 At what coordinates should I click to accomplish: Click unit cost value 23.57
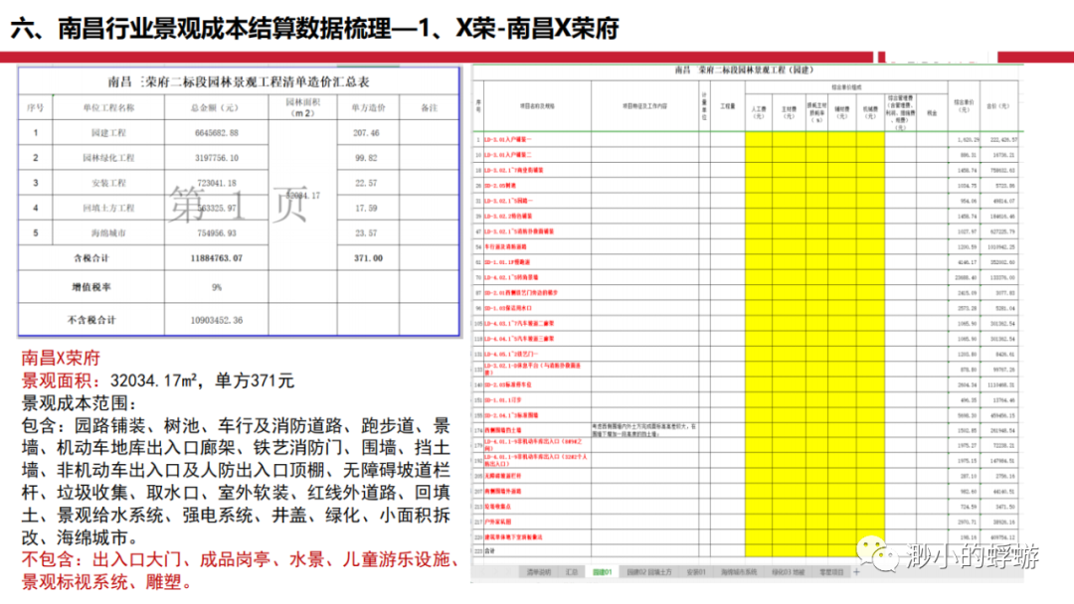coord(368,232)
